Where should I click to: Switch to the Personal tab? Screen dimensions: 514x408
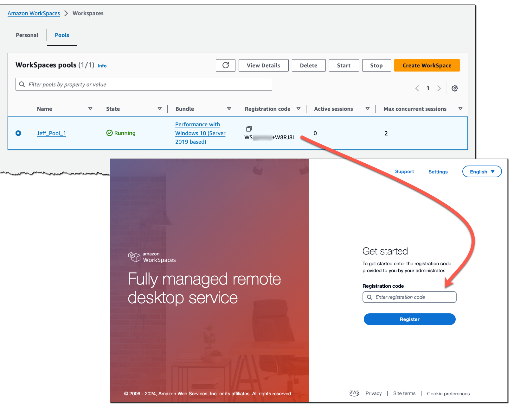27,35
